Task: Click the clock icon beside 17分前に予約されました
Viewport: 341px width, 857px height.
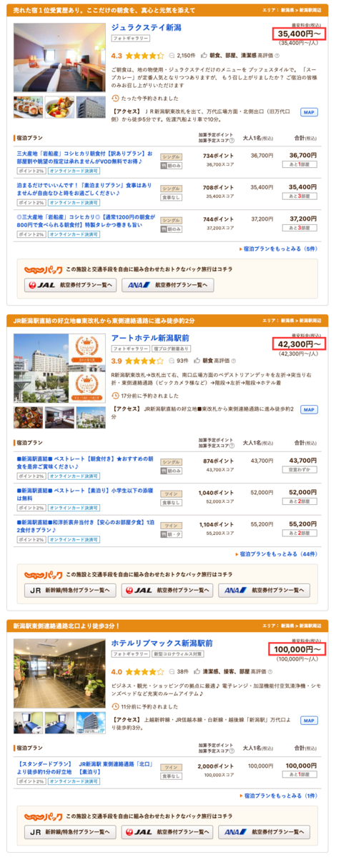Action: tap(115, 395)
